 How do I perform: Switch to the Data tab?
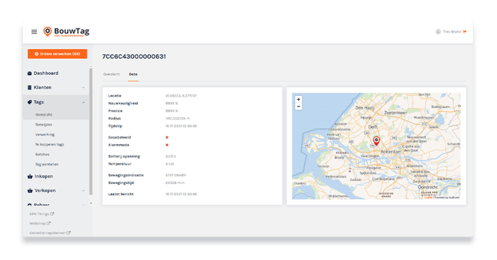tap(133, 74)
